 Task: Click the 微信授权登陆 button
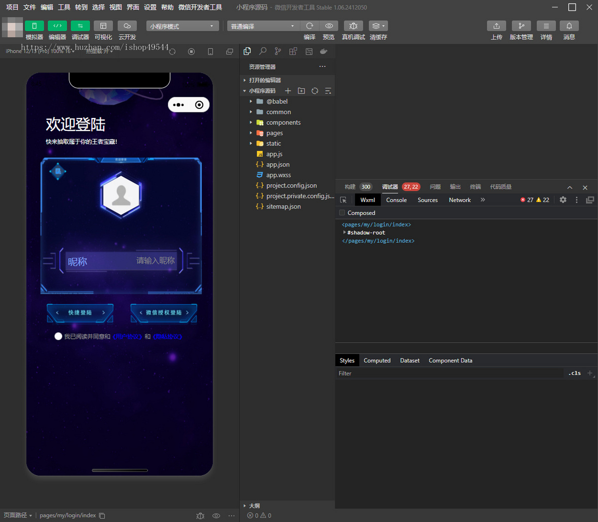pos(164,313)
